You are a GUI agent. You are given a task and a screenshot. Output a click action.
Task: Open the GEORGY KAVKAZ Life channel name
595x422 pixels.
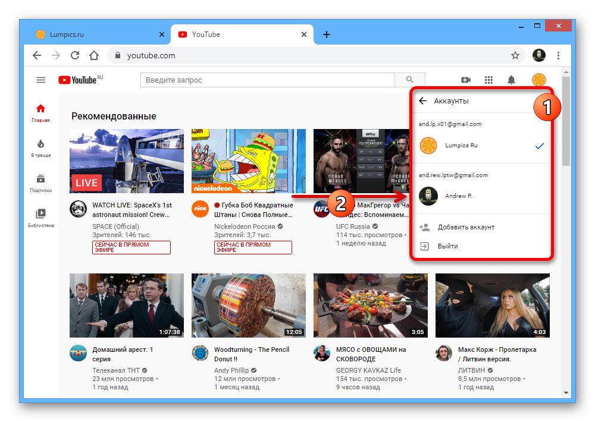pyautogui.click(x=368, y=370)
